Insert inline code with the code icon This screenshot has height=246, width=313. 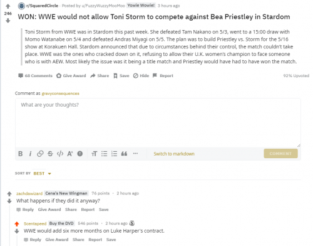[60, 154]
